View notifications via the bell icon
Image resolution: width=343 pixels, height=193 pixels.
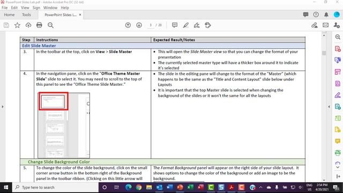tap(326, 14)
